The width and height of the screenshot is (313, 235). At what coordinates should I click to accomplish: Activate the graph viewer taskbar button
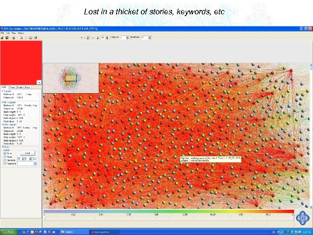click(x=104, y=232)
